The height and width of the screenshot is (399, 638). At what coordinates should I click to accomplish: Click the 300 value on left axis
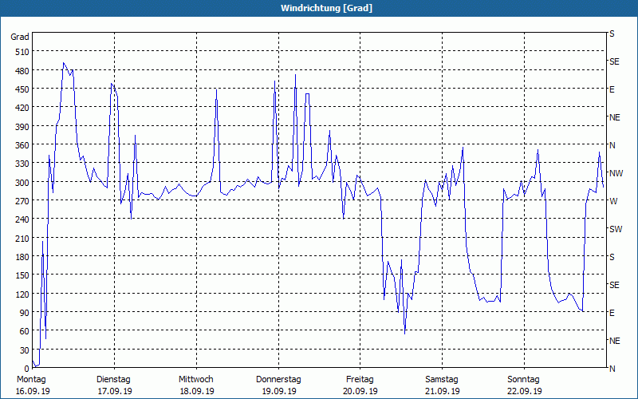pyautogui.click(x=22, y=183)
